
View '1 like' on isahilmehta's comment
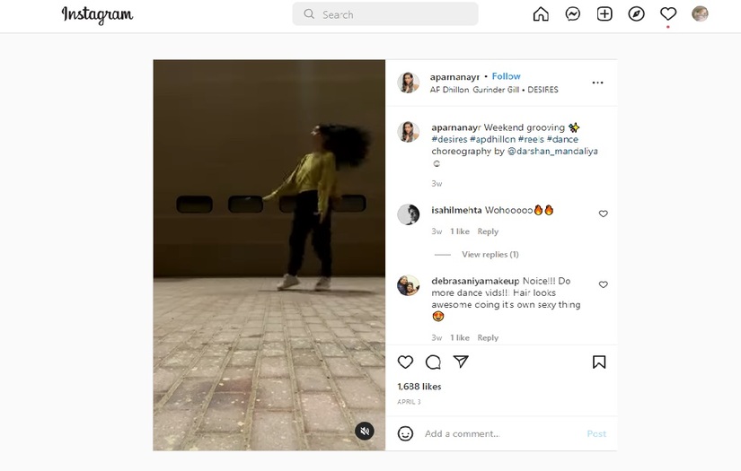point(460,231)
